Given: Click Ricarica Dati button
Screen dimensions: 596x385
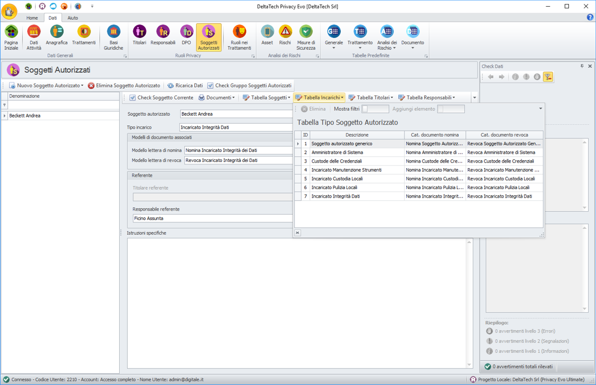Looking at the screenshot, I should [x=185, y=85].
